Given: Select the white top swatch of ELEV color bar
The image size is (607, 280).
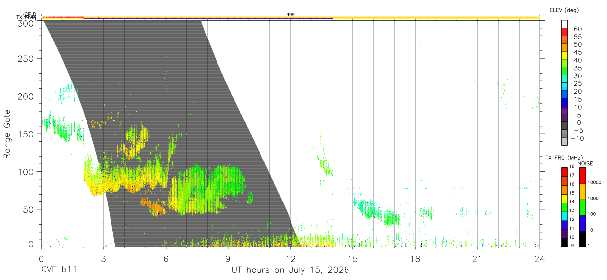Looking at the screenshot, I should (564, 24).
